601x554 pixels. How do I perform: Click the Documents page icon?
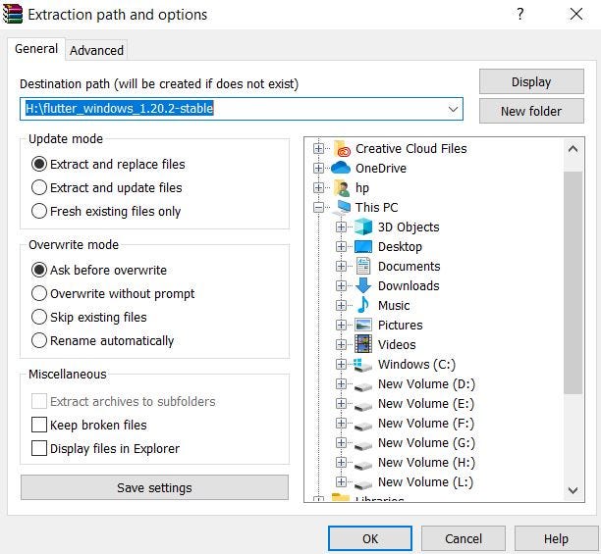[363, 267]
